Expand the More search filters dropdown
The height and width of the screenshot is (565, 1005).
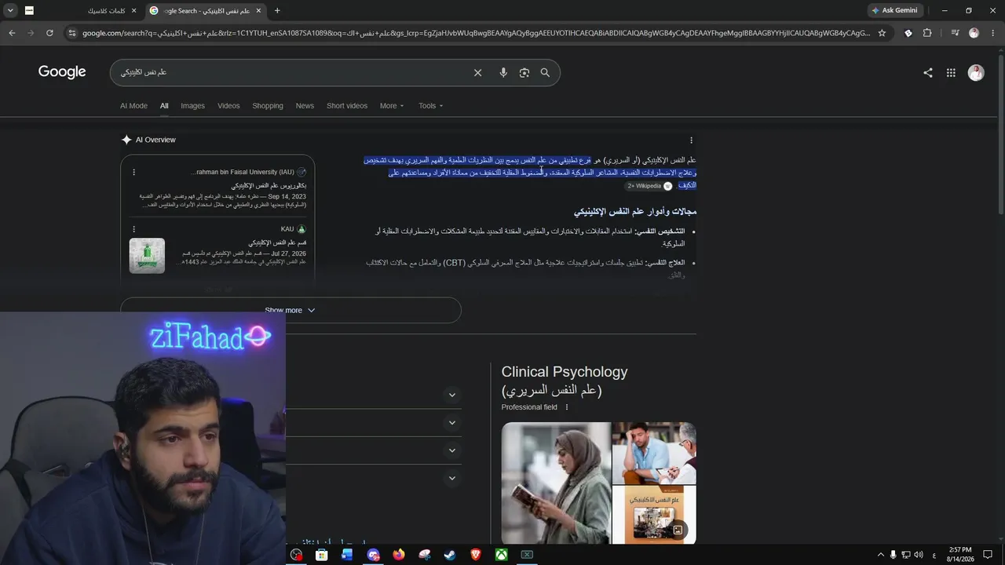(392, 106)
